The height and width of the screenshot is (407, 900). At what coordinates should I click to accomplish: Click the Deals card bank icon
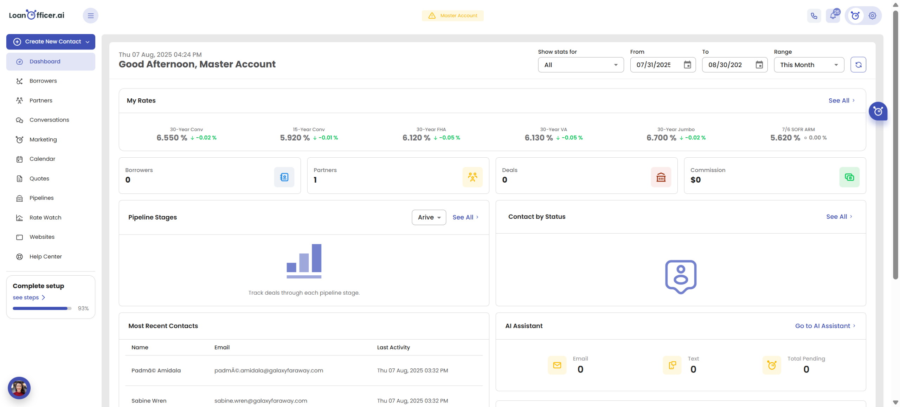(661, 177)
